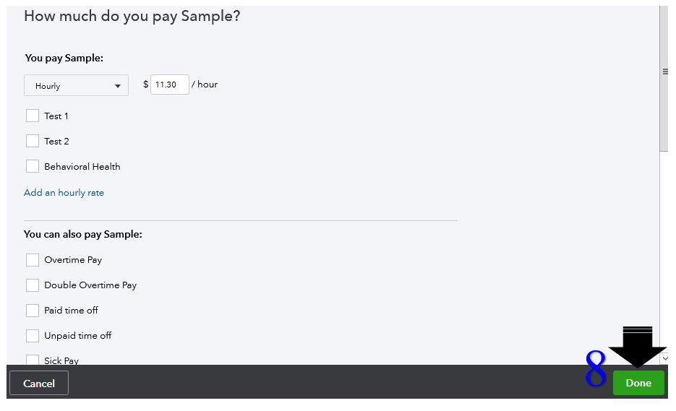This screenshot has height=411, width=676.
Task: Tick the Test 2 checkbox
Action: (x=33, y=141)
